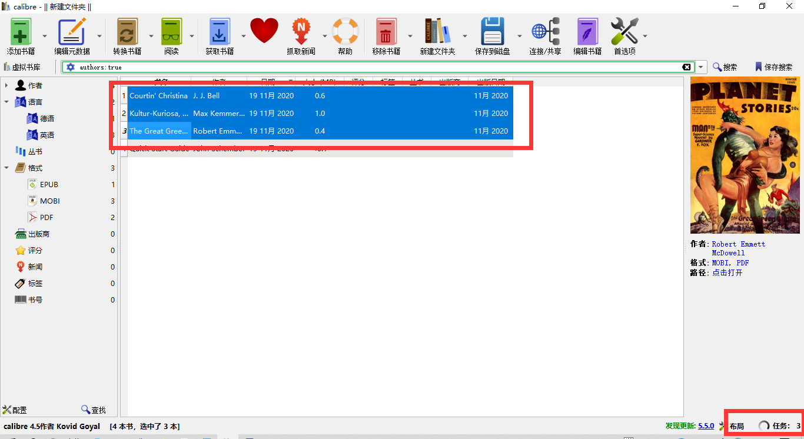The width and height of the screenshot is (804, 439).
Task: Click the 保存搜索 save search button
Action: pos(773,67)
